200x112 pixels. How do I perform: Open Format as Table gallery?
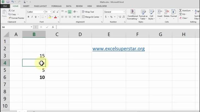click(143, 14)
